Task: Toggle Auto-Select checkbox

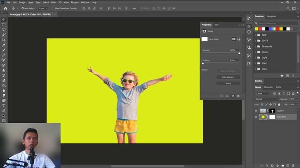Action: coord(22,8)
